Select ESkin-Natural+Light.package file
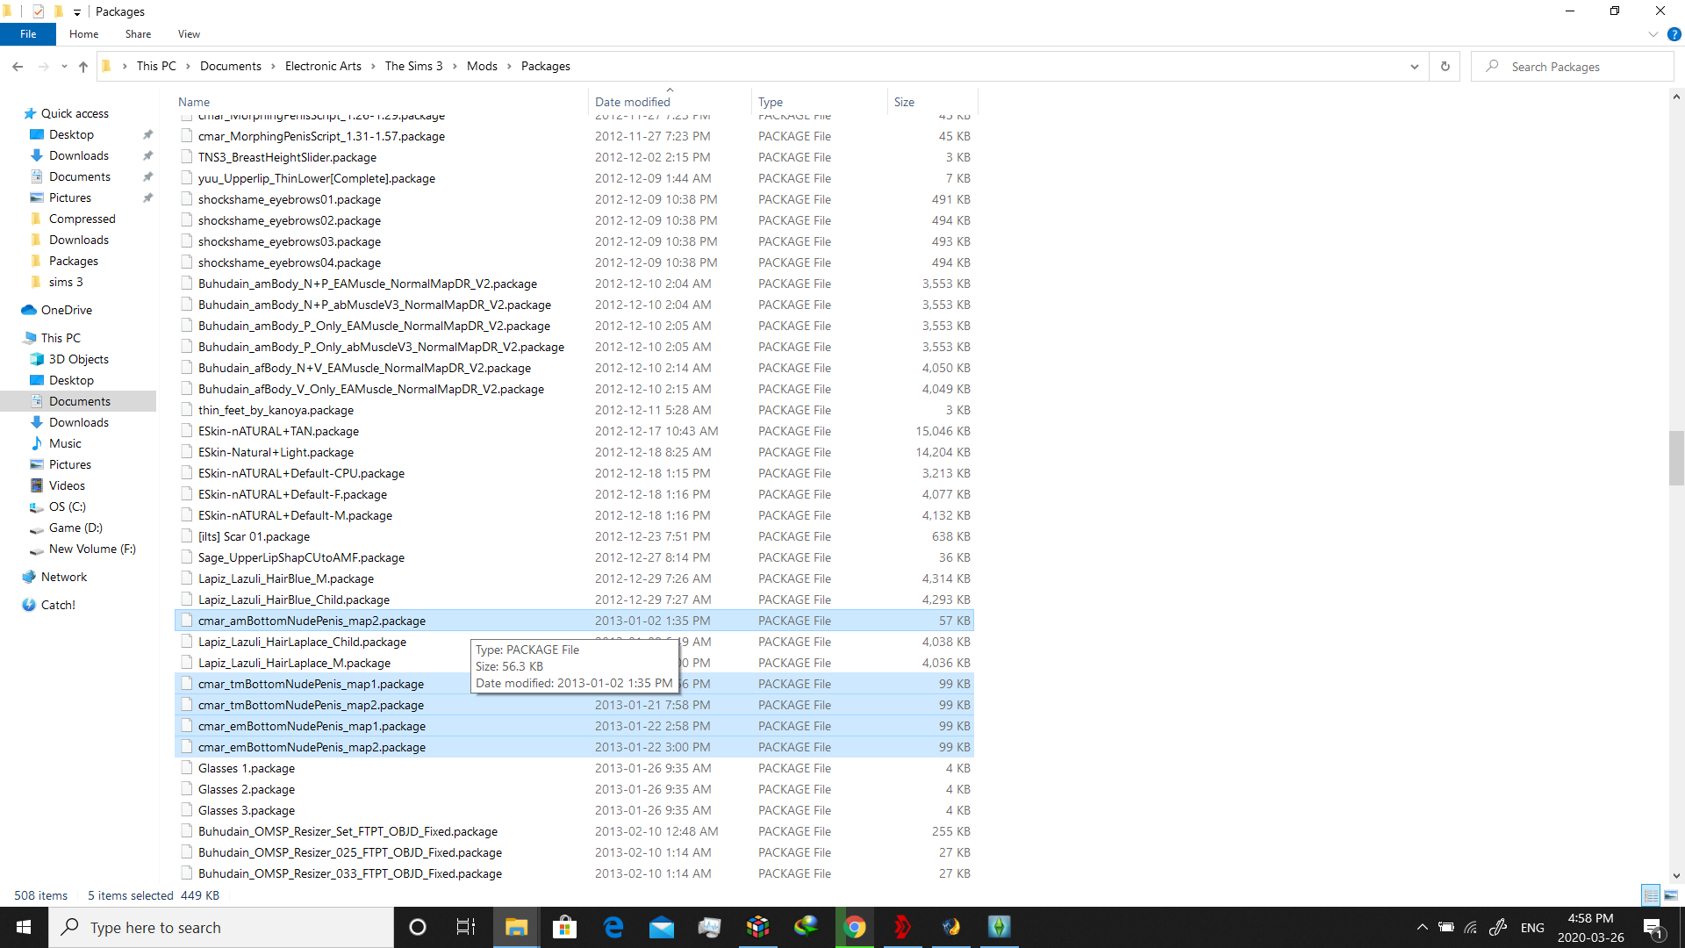Image resolution: width=1685 pixels, height=948 pixels. click(574, 452)
